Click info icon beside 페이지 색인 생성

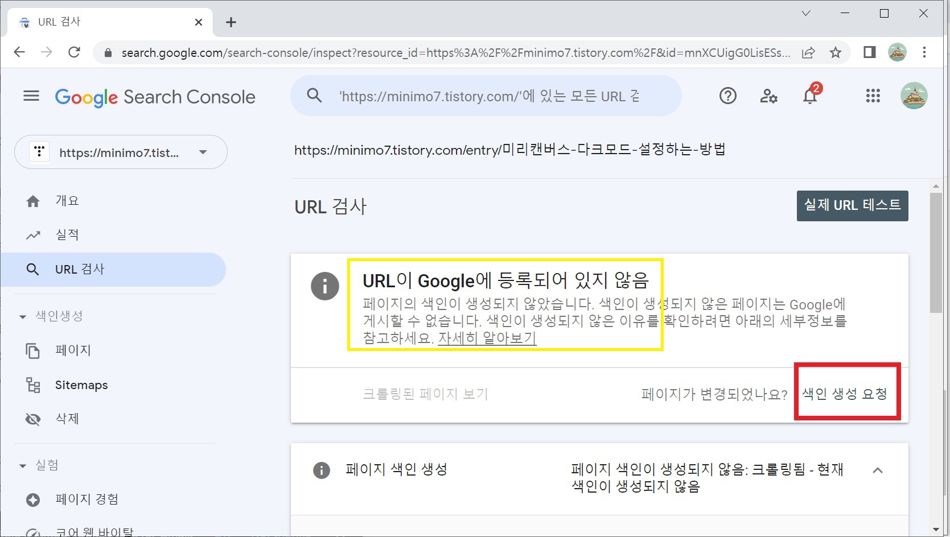[x=322, y=470]
